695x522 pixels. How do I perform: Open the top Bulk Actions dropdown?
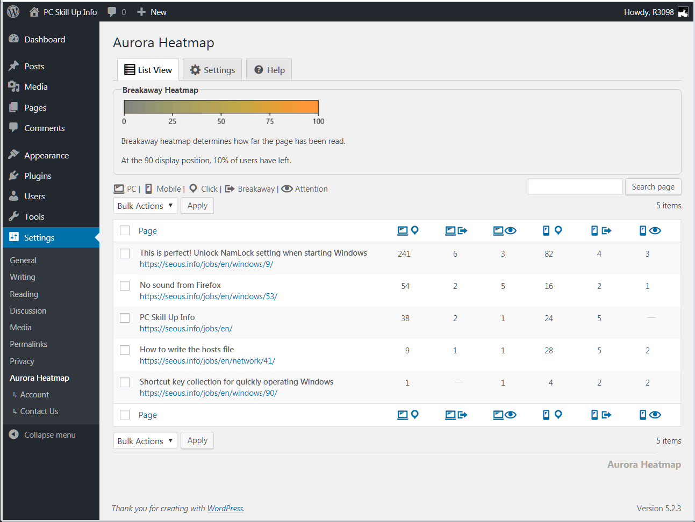(145, 206)
